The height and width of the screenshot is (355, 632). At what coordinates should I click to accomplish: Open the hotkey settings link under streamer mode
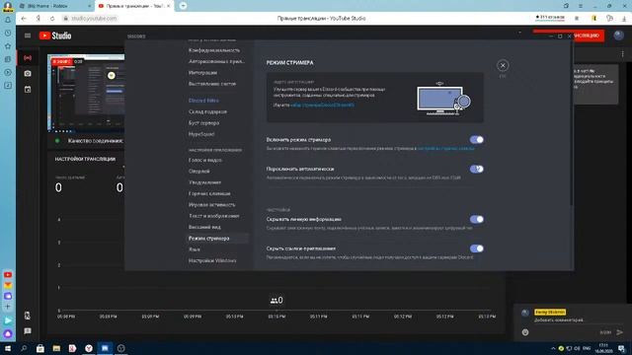click(x=445, y=149)
